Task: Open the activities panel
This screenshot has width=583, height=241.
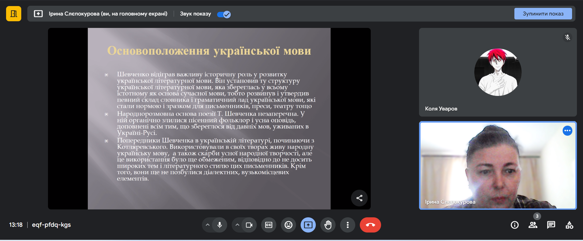Action: tap(569, 225)
